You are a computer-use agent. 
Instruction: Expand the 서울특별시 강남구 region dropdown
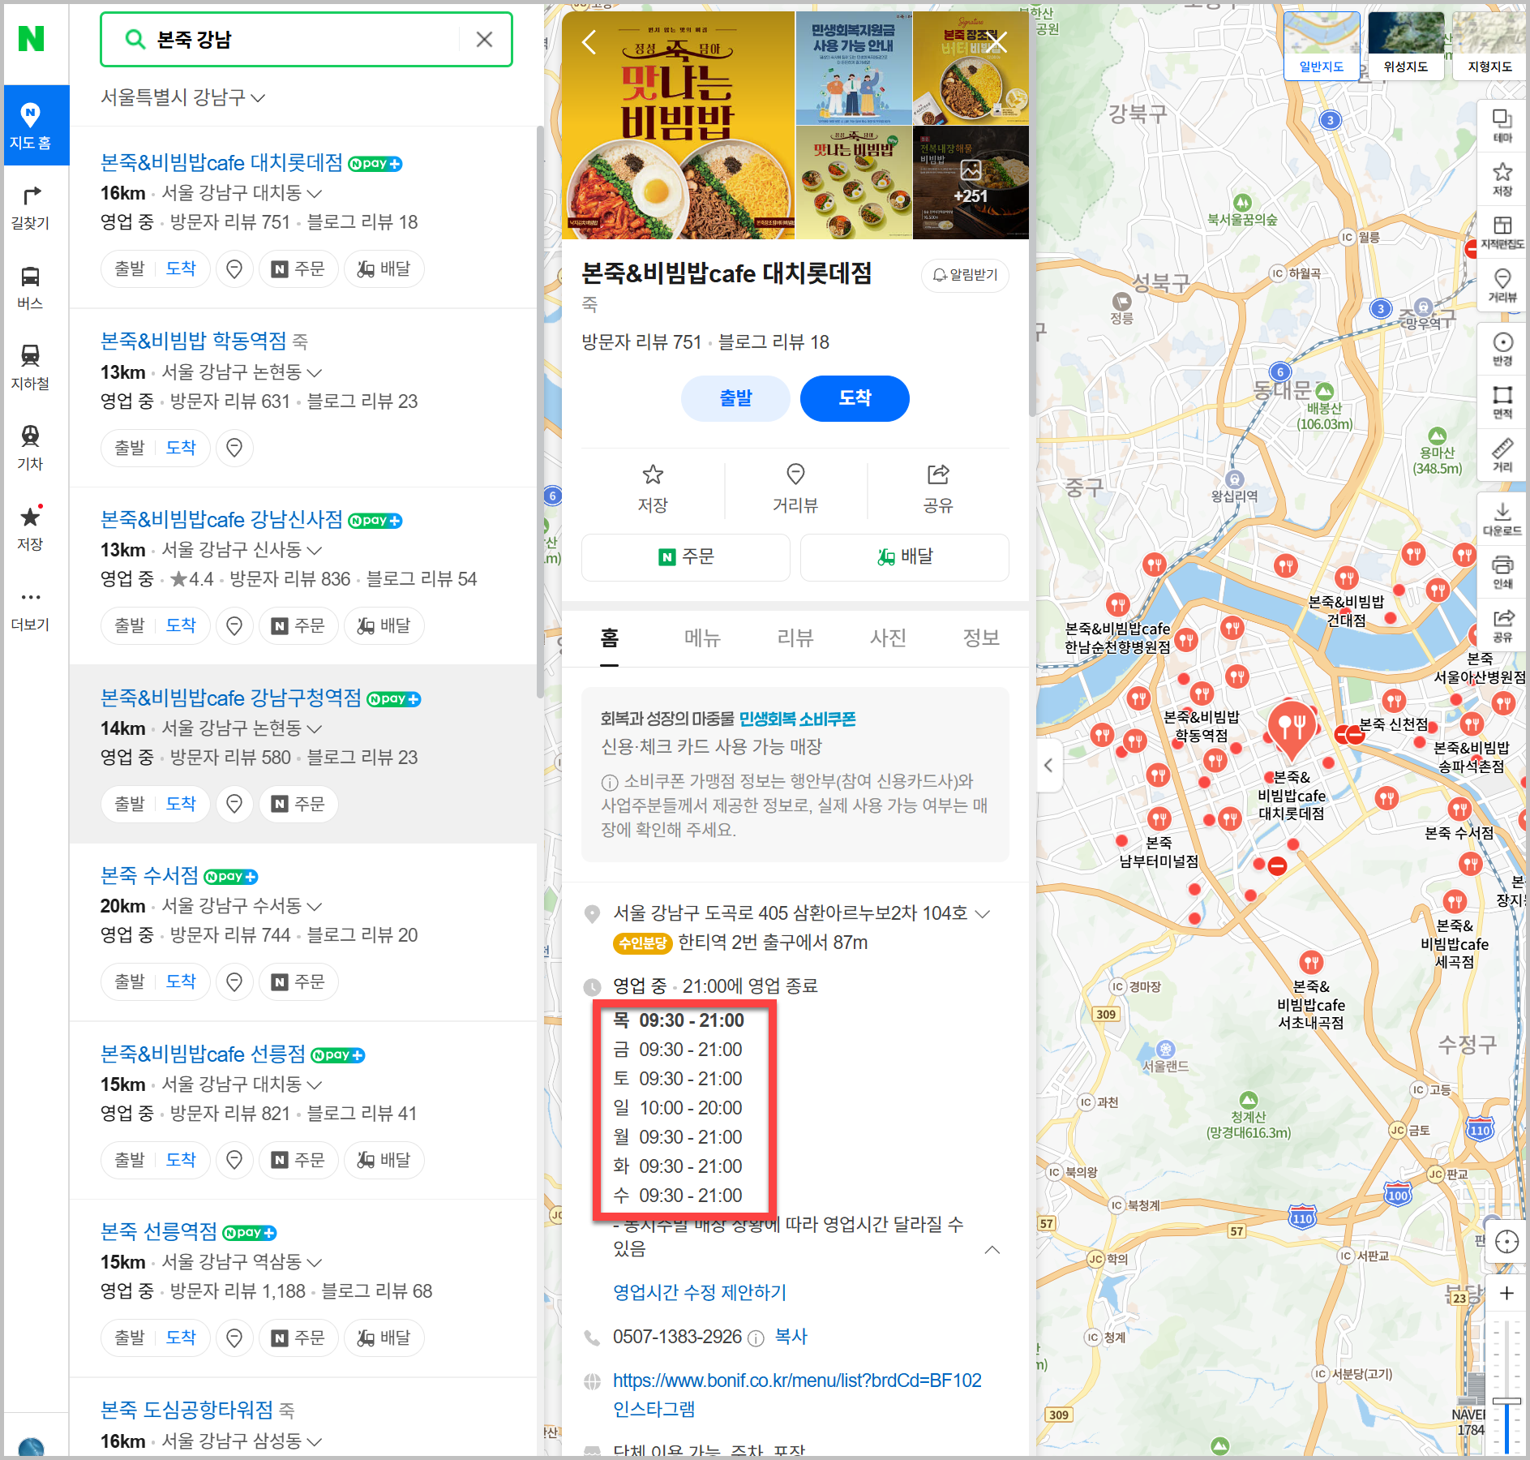pos(182,97)
